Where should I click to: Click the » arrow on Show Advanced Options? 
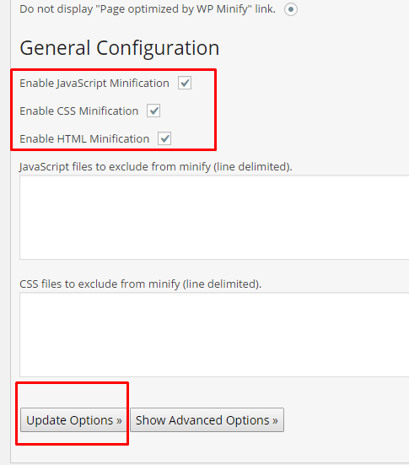click(275, 421)
